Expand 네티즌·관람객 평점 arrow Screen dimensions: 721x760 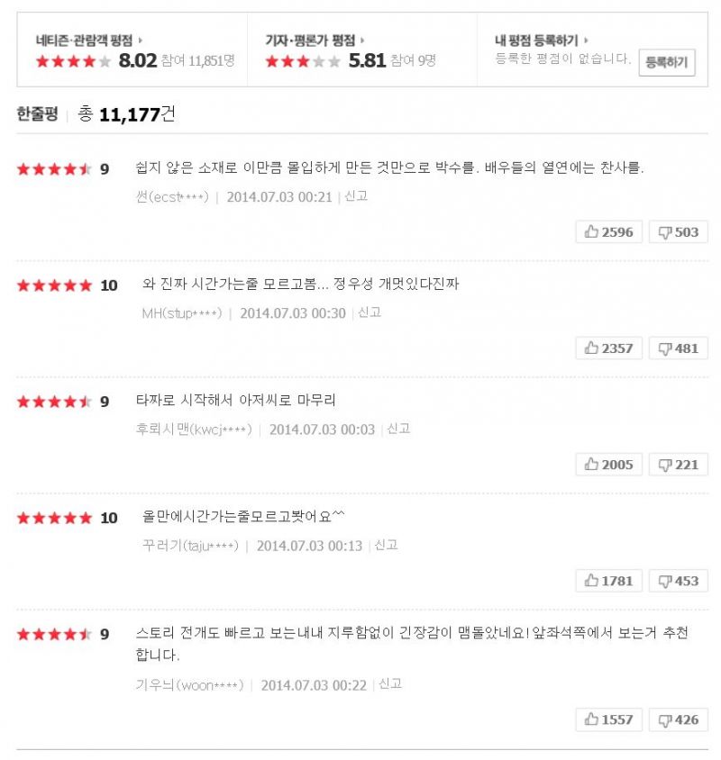[x=141, y=41]
